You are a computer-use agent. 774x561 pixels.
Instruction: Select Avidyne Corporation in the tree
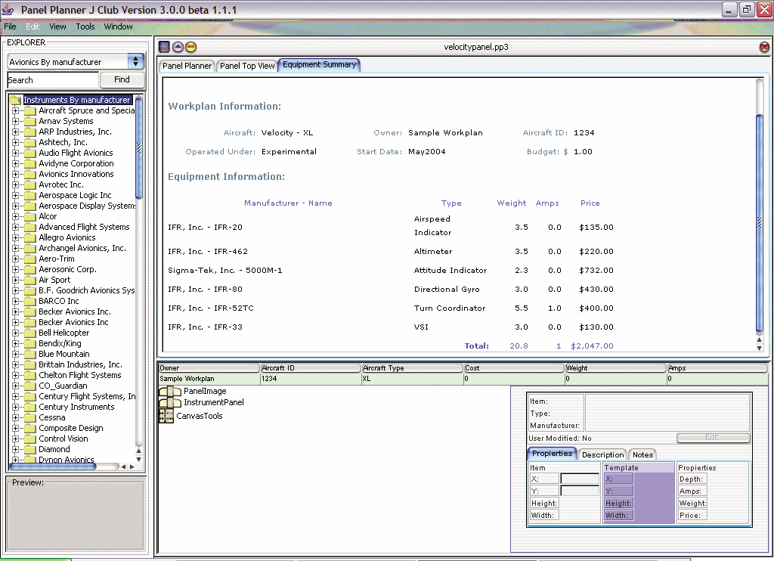pos(76,163)
